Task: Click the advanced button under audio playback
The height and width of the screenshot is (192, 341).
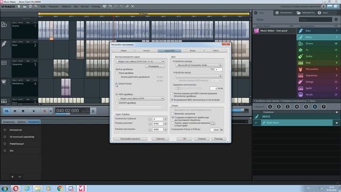Action: 155,66
